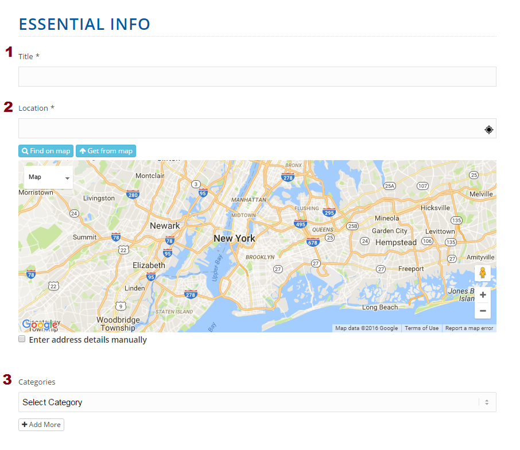Click the Get from map button

(x=106, y=151)
